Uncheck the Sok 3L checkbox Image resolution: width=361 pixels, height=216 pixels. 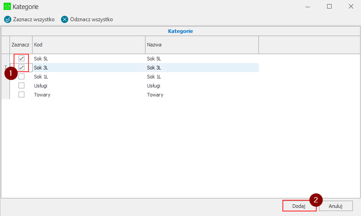21,68
